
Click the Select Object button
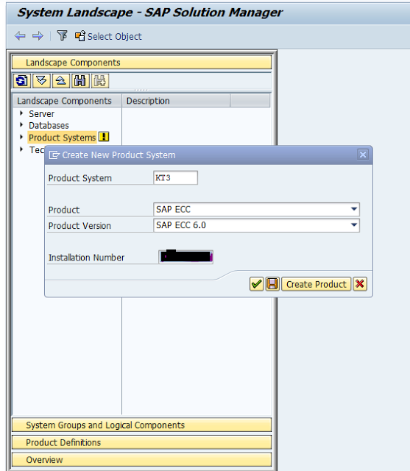(108, 36)
